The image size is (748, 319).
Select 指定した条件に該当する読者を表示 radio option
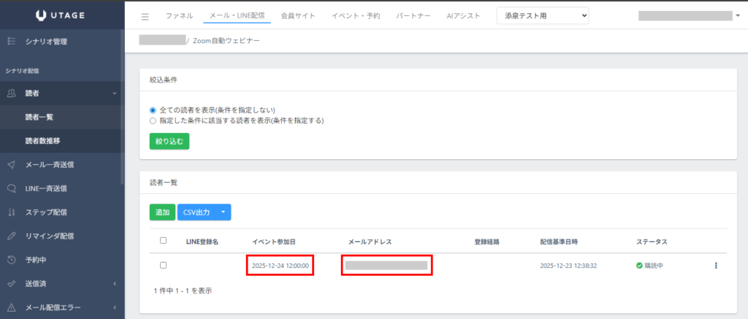(153, 120)
